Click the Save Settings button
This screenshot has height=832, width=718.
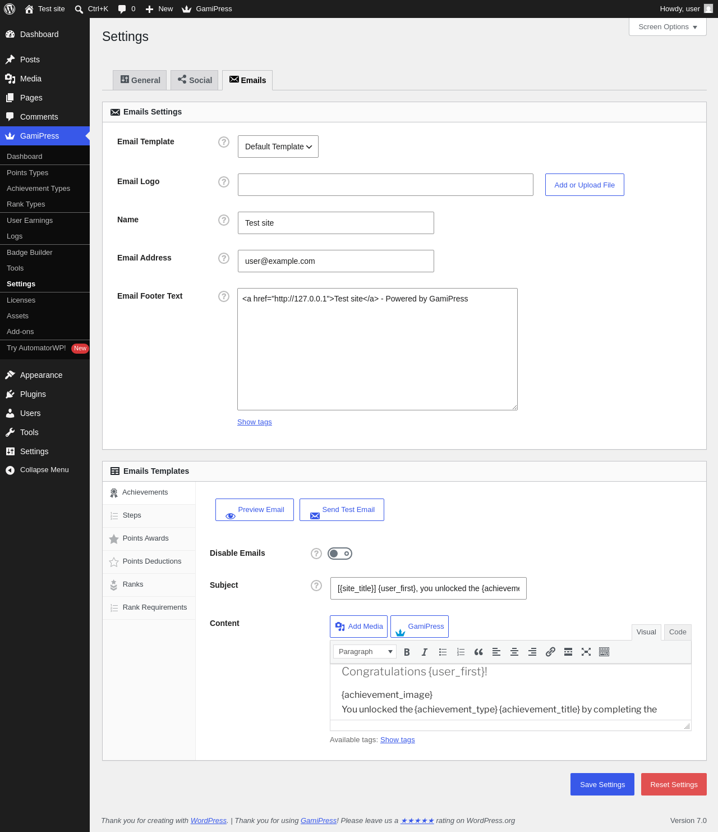pyautogui.click(x=602, y=784)
